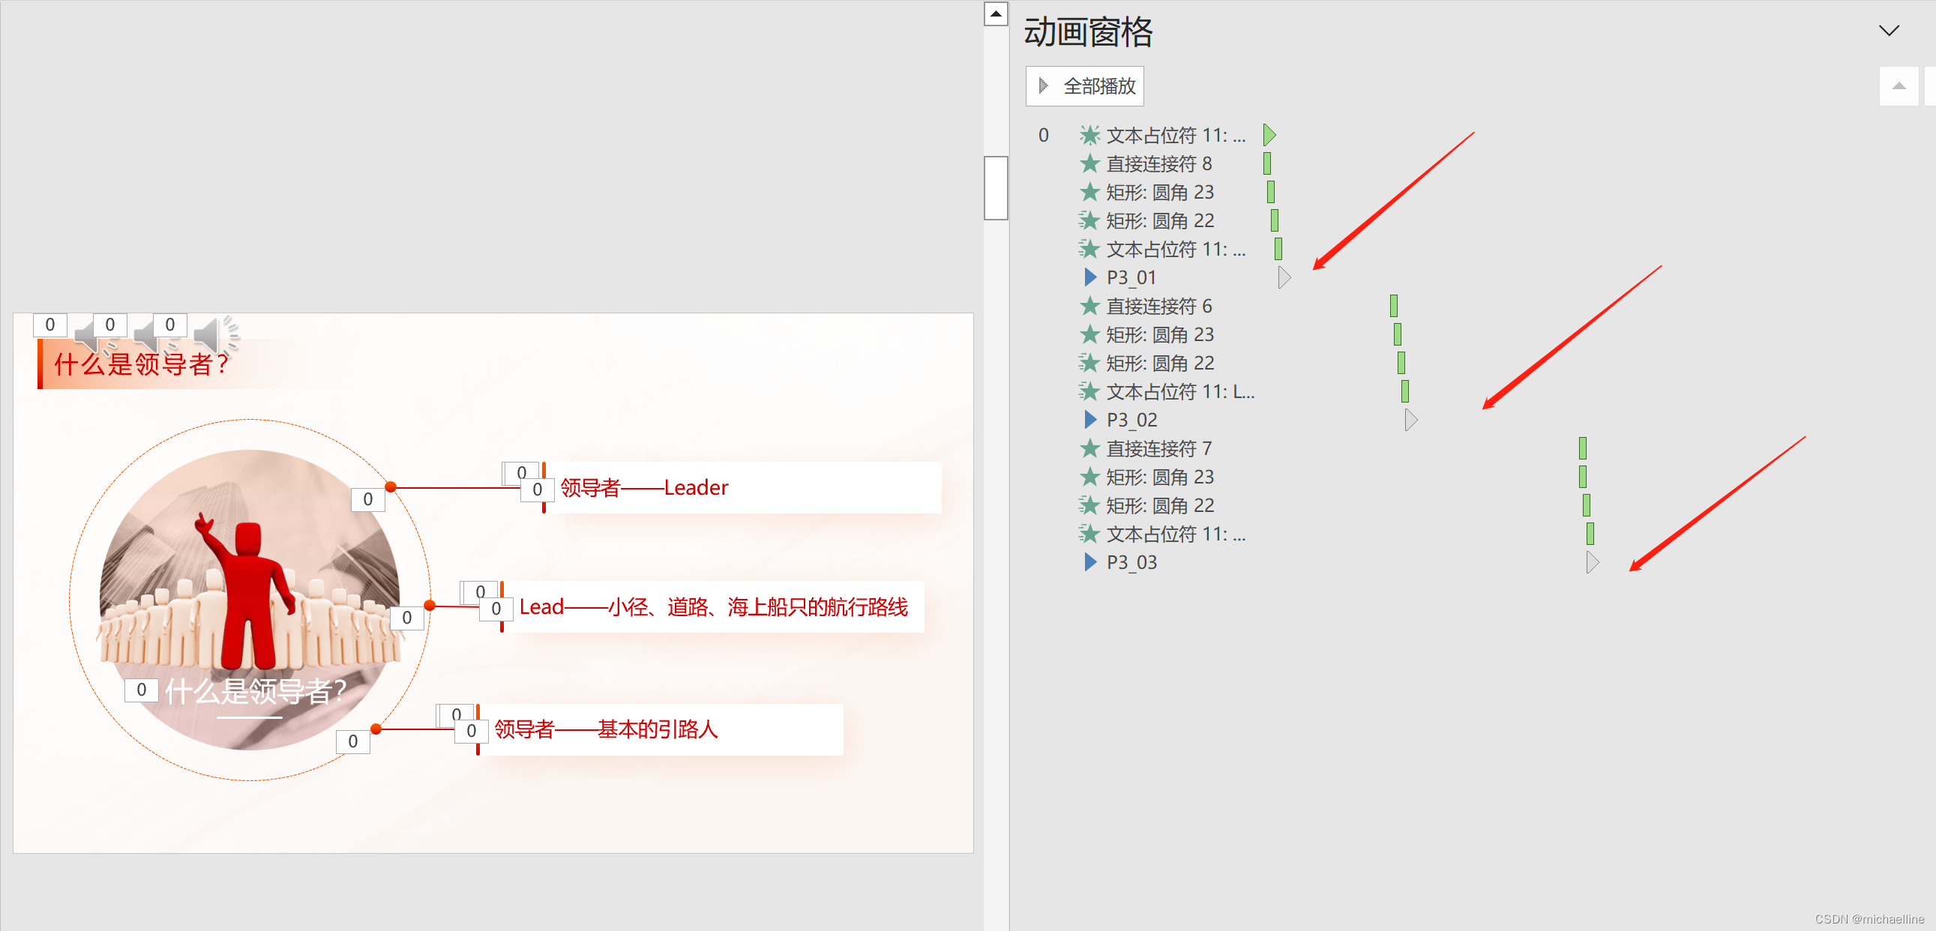This screenshot has height=931, width=1936.
Task: Click the green timeline bar for 直接连接符 6
Action: click(x=1393, y=307)
